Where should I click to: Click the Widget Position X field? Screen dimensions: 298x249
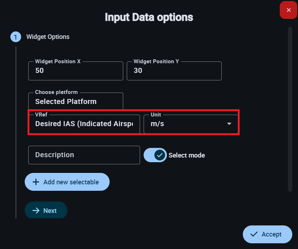(x=76, y=71)
